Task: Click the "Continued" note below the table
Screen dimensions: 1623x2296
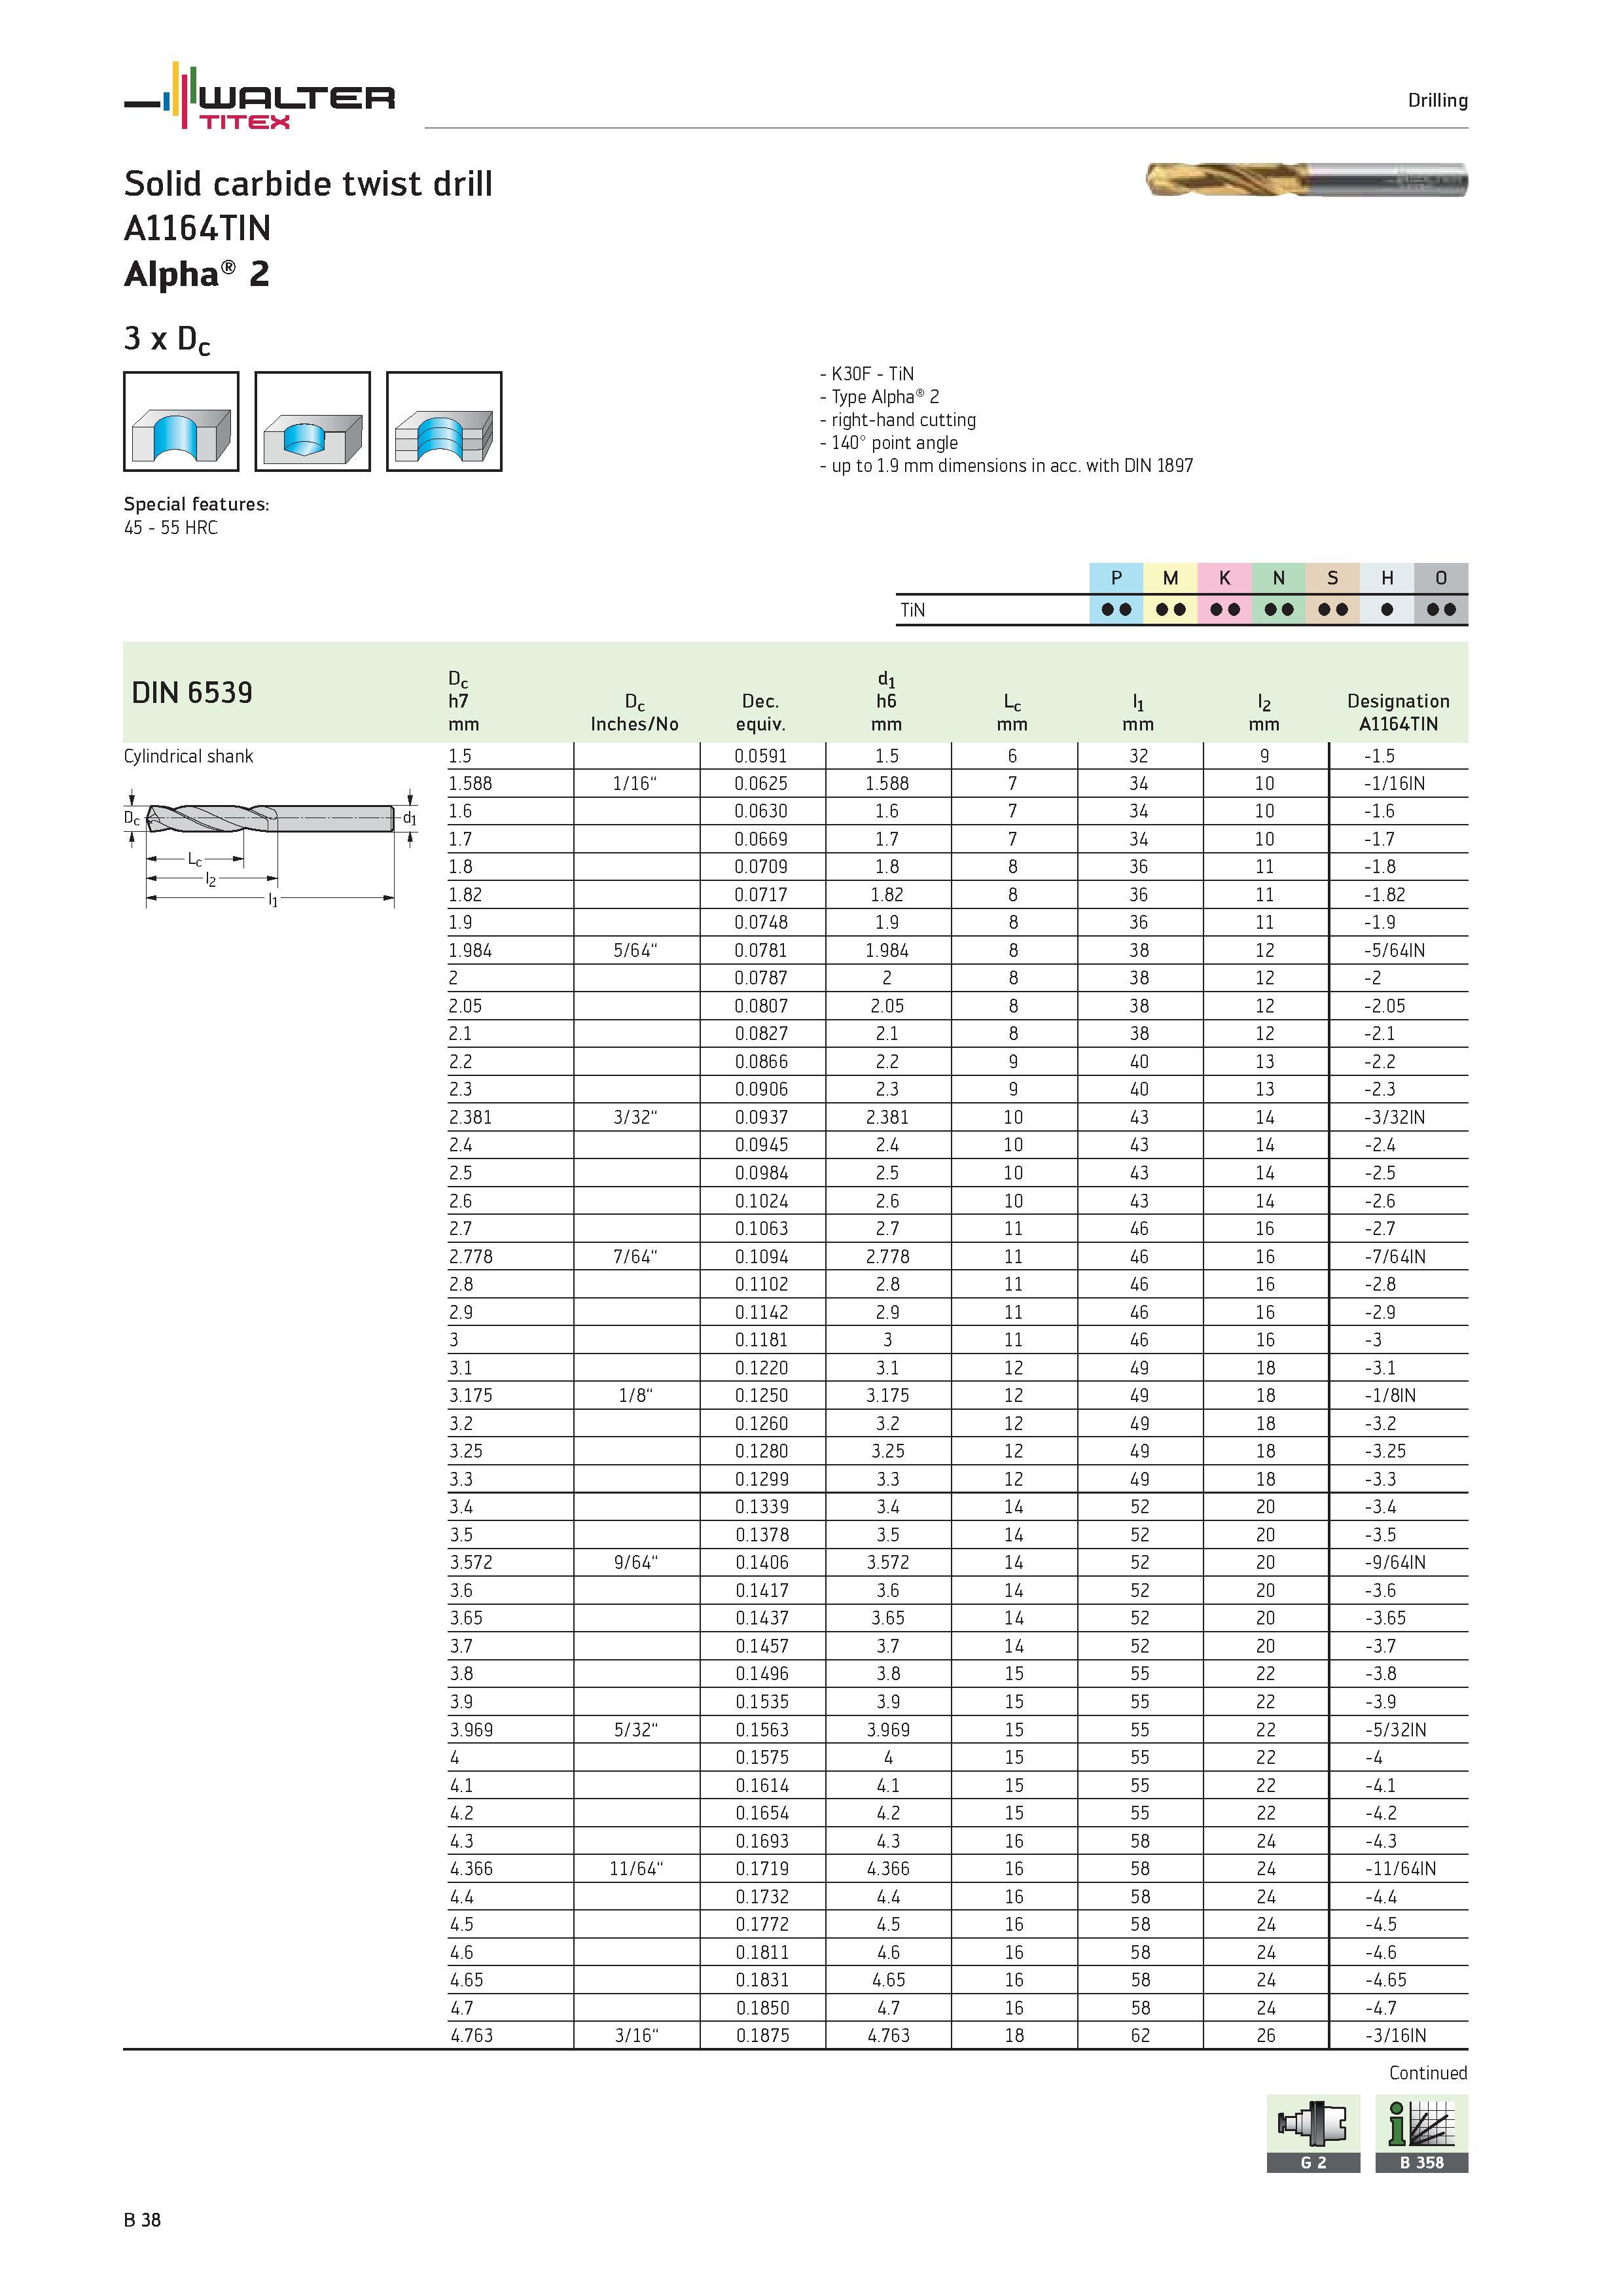Action: coord(1428,2074)
